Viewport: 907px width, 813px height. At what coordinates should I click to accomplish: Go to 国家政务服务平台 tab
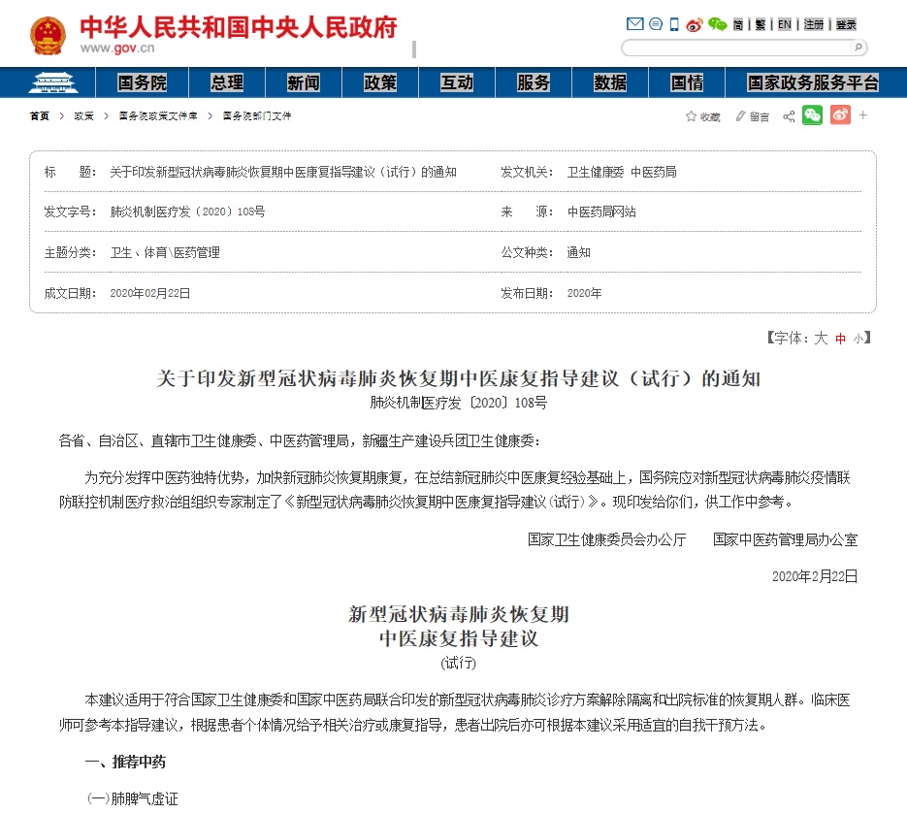pyautogui.click(x=813, y=82)
